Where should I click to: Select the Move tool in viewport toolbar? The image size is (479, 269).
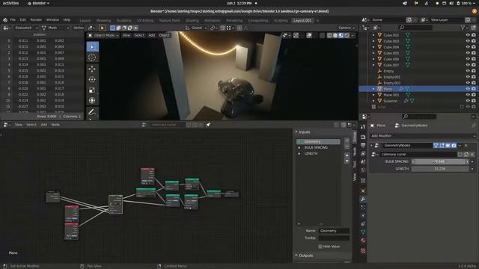(92, 69)
